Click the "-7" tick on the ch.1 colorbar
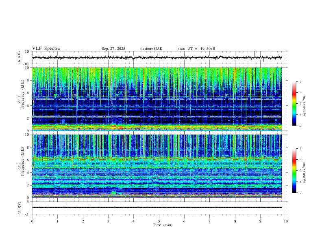Image resolution: width=322 pixels, height=248 pixels. [x=300, y=126]
